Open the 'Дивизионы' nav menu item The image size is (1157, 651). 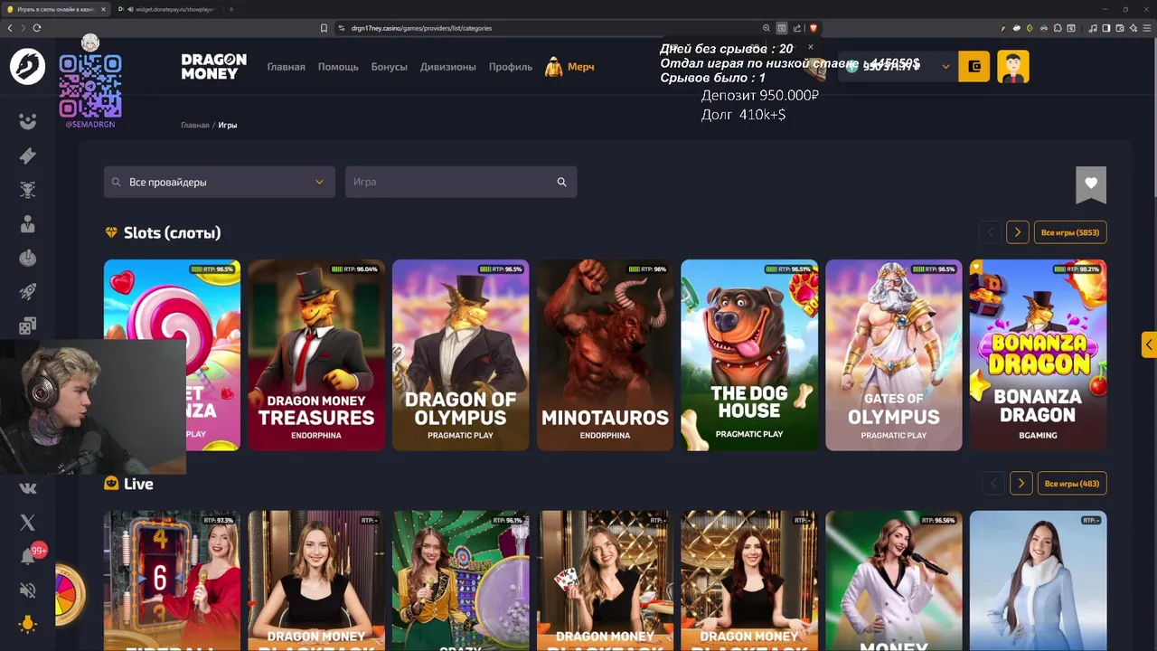(x=447, y=67)
